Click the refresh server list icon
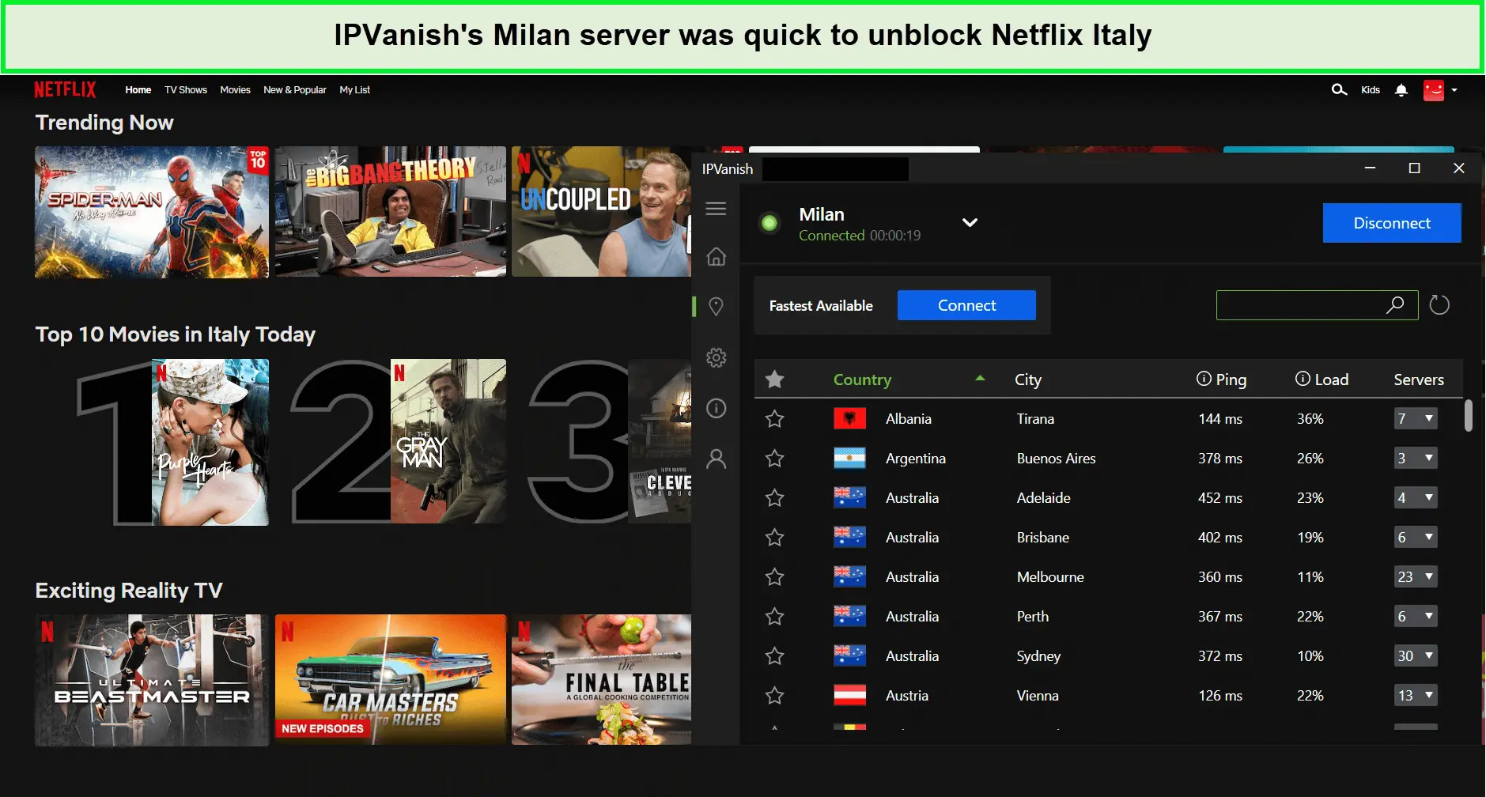1486x797 pixels. pos(1439,305)
